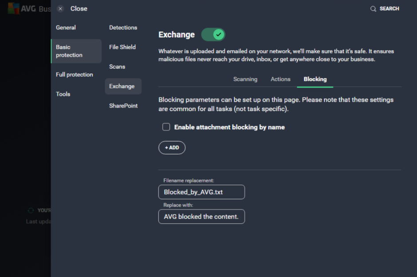Open the Actions tab
417x277 pixels.
click(x=280, y=79)
